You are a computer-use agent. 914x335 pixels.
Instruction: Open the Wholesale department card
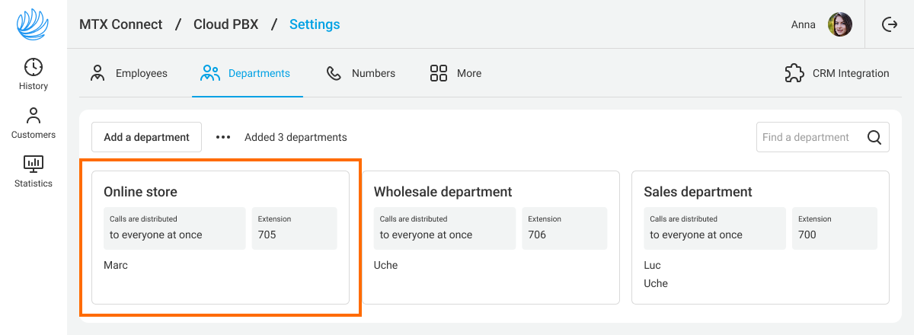(490, 238)
